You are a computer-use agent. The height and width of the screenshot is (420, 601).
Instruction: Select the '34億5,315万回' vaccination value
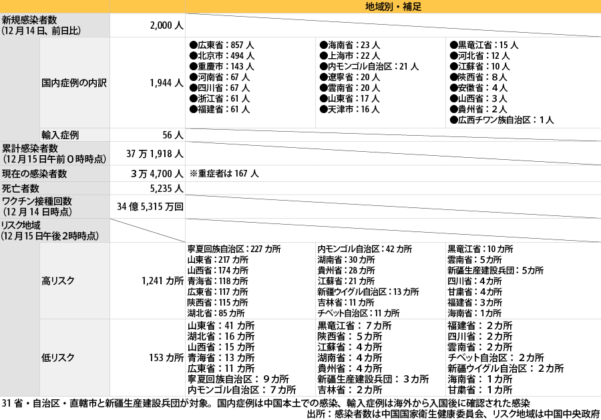[x=150, y=207]
